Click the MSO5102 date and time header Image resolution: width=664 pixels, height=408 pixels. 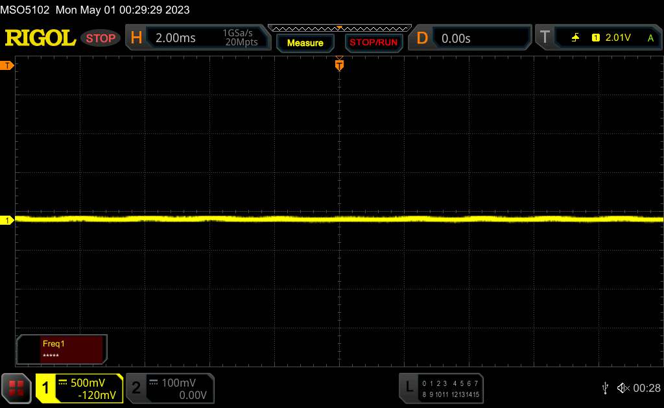pyautogui.click(x=95, y=10)
